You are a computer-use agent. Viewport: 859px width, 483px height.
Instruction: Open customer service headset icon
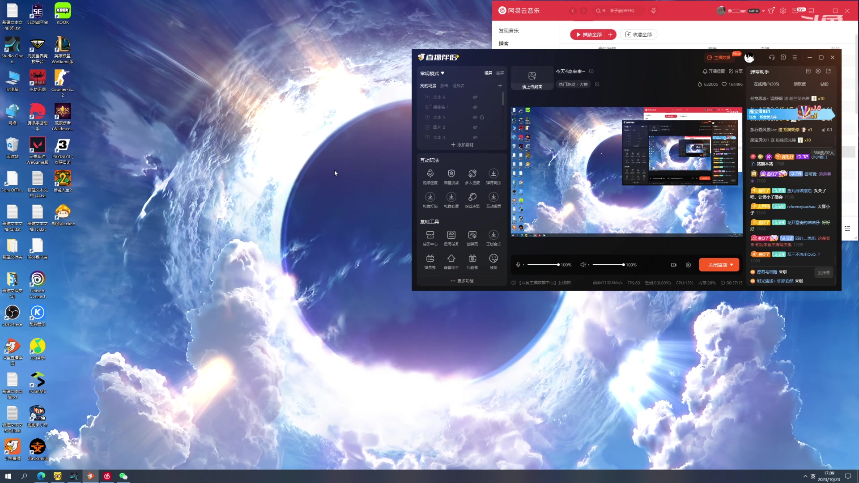[x=772, y=57]
